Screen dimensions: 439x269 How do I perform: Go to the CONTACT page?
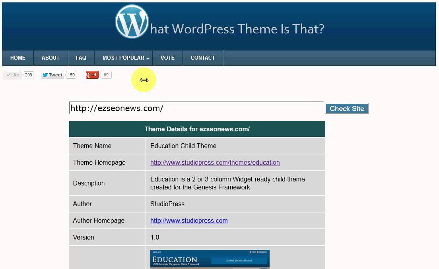(x=203, y=58)
